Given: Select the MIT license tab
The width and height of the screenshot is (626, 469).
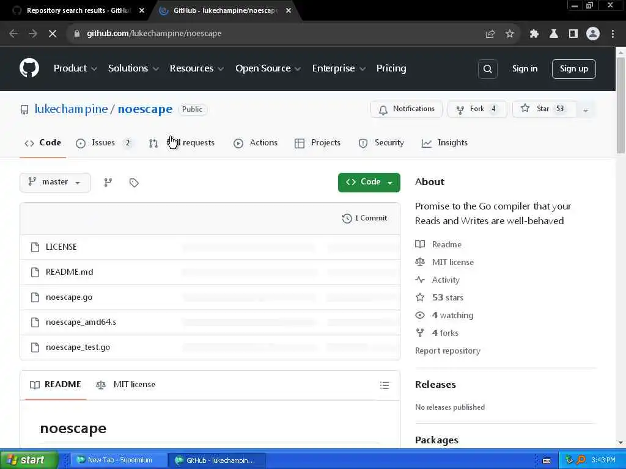Looking at the screenshot, I should pyautogui.click(x=126, y=385).
